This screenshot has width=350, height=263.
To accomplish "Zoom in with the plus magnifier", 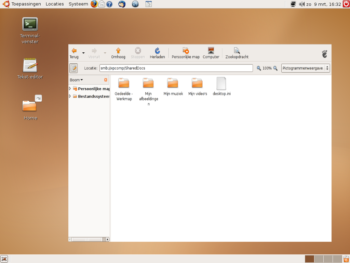I will [x=275, y=68].
